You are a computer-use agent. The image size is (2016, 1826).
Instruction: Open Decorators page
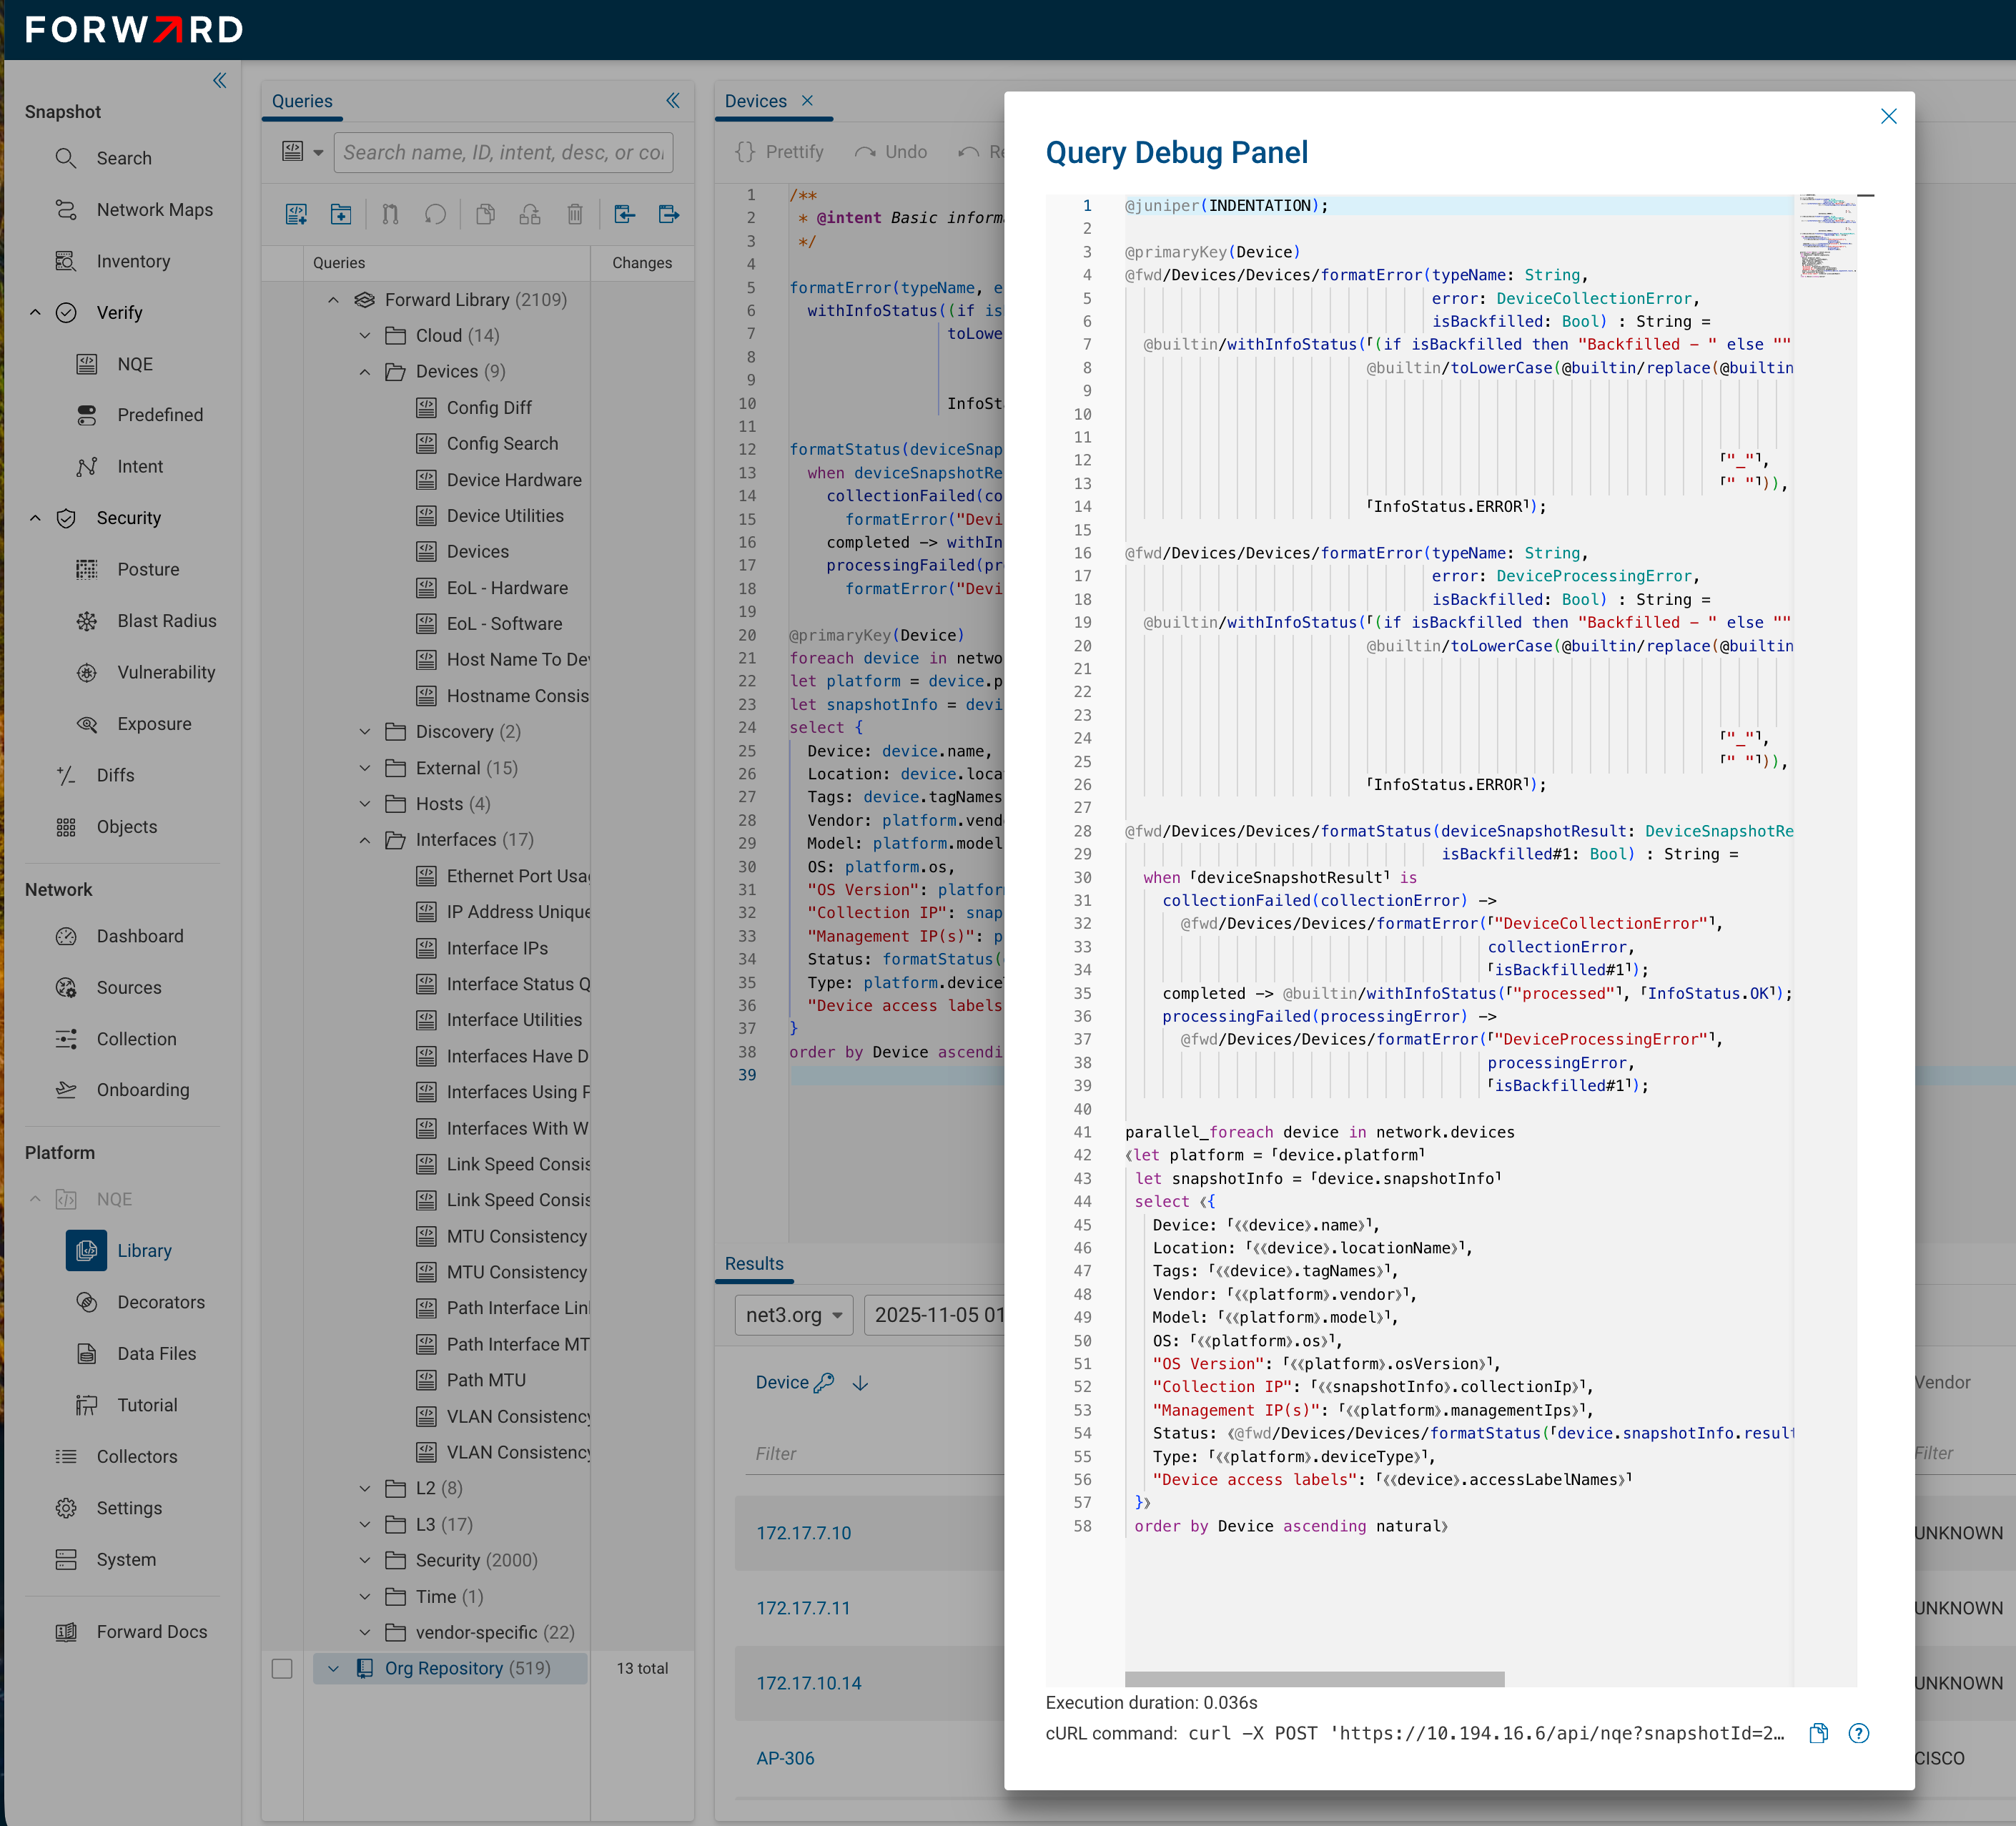[x=161, y=1302]
